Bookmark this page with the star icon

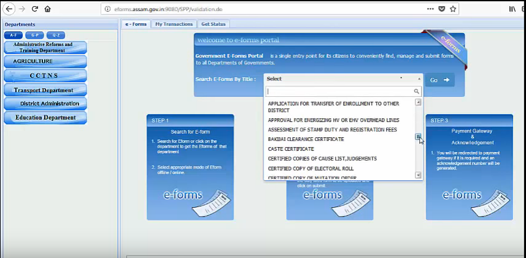point(453,9)
